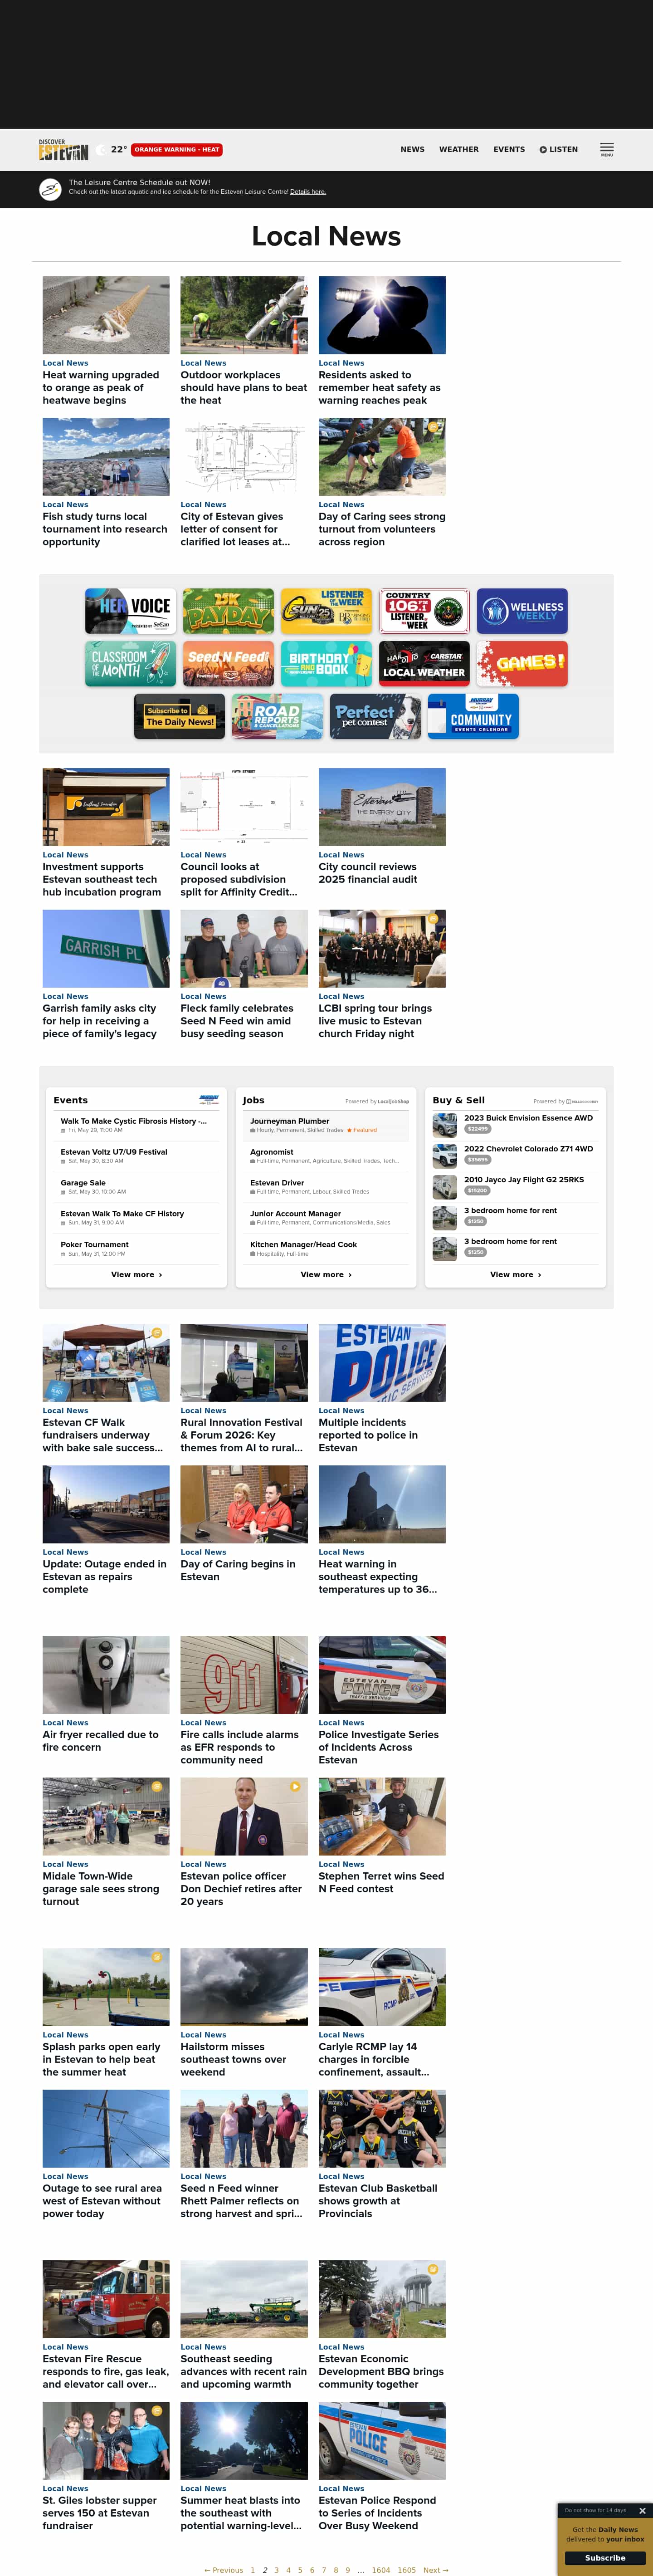Open Subscribe to The Daily News tile
Screen dimensions: 653x2576
pyautogui.click(x=179, y=716)
